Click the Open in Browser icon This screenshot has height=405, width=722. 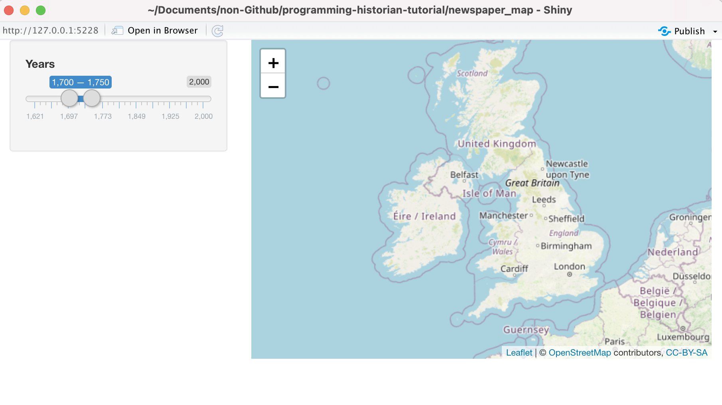point(118,30)
